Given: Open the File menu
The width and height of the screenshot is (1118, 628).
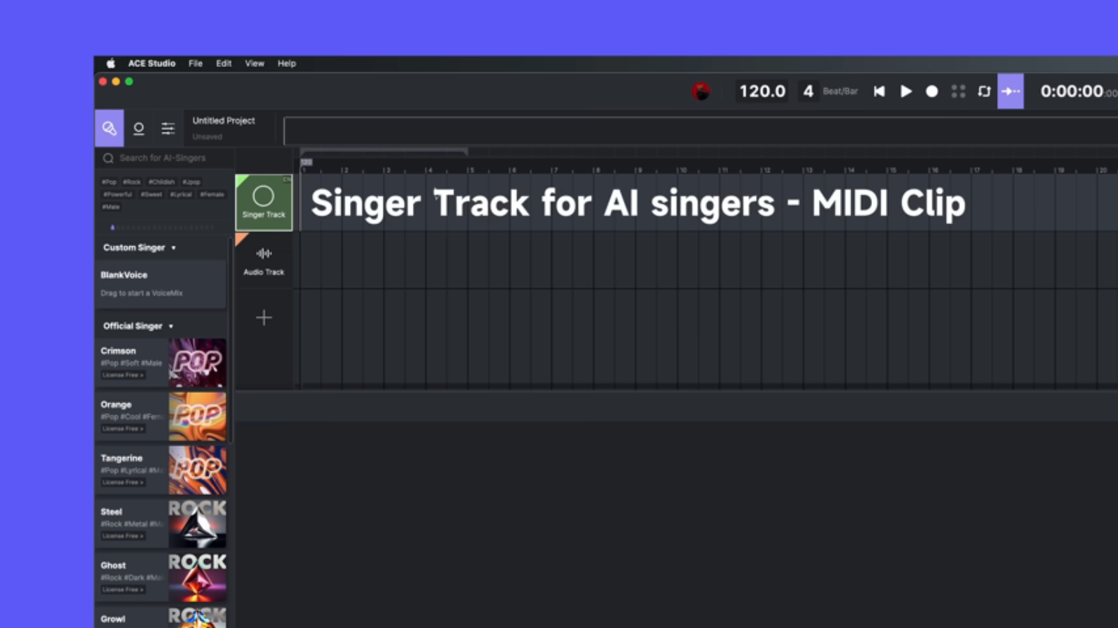Looking at the screenshot, I should pos(196,63).
